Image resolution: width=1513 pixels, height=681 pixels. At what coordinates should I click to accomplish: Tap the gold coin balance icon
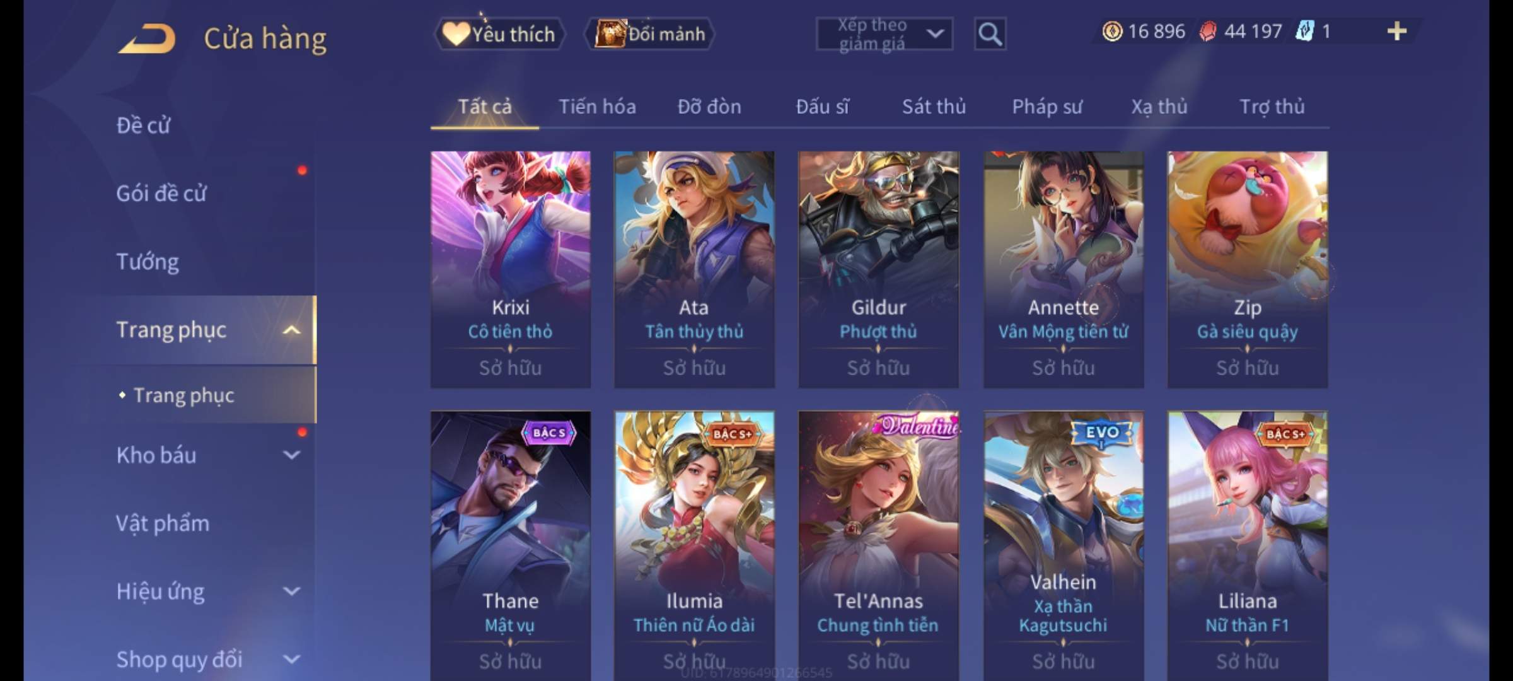(x=1112, y=31)
